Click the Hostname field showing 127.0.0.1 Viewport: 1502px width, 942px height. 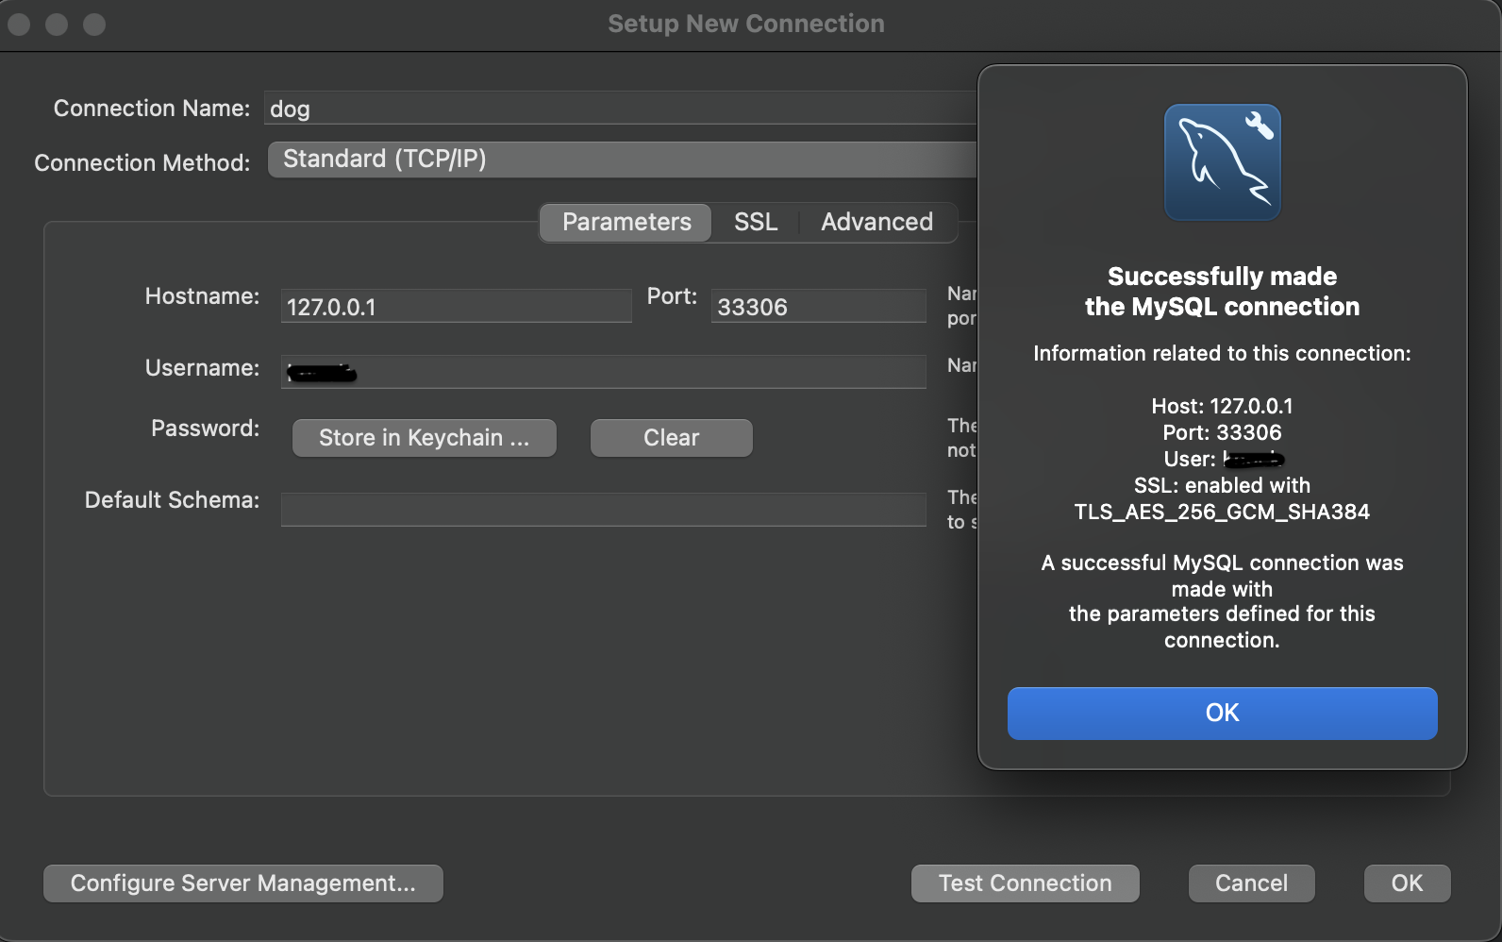pyautogui.click(x=456, y=306)
